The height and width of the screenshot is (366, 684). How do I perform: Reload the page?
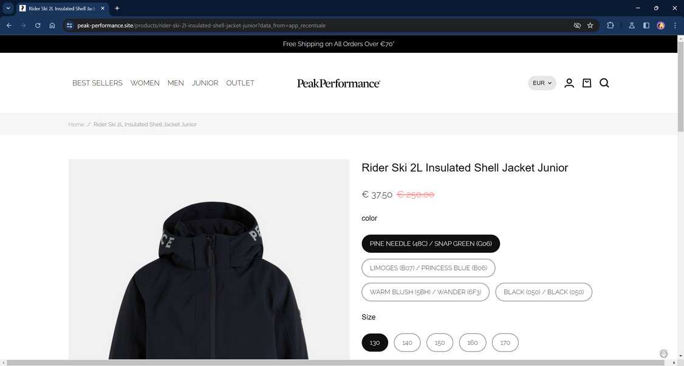(x=38, y=26)
